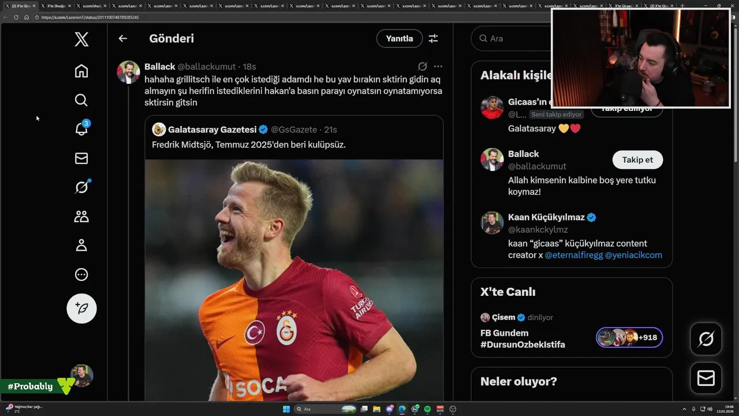Open Grok icon in left sidebar

click(x=81, y=187)
